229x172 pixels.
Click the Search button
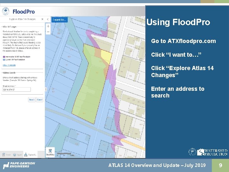tap(32, 100)
